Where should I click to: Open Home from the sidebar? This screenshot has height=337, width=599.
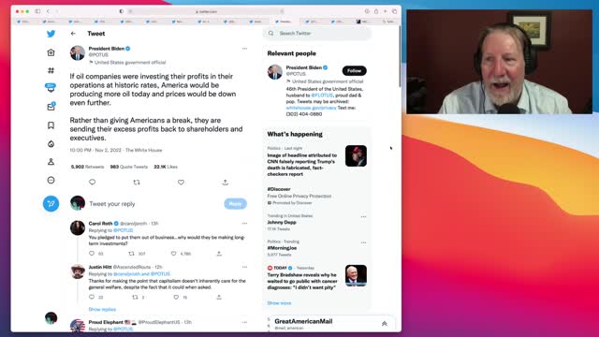pyautogui.click(x=51, y=52)
